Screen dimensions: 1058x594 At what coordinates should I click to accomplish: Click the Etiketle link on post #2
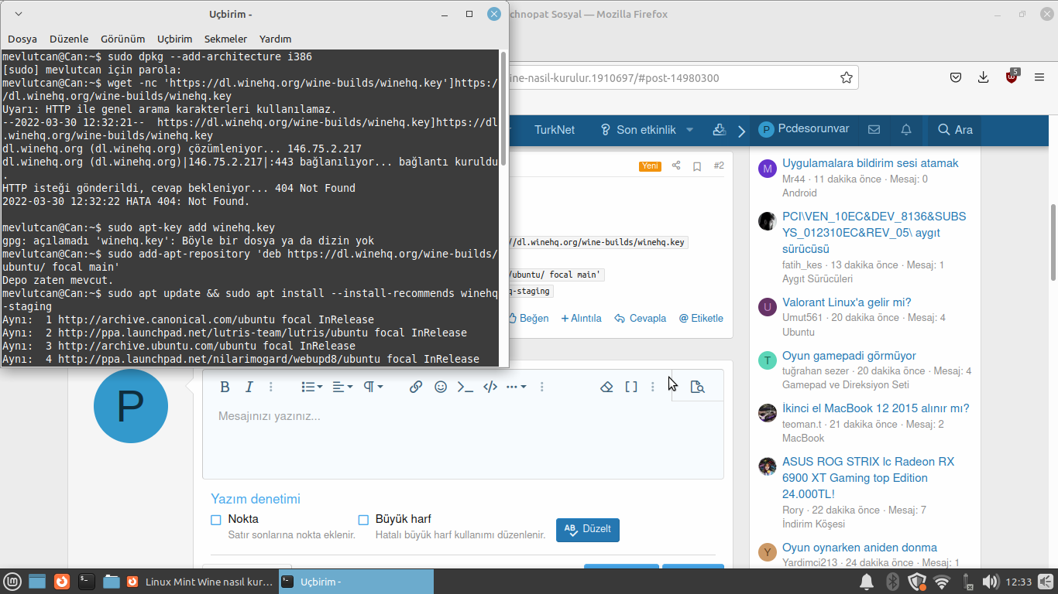(701, 318)
